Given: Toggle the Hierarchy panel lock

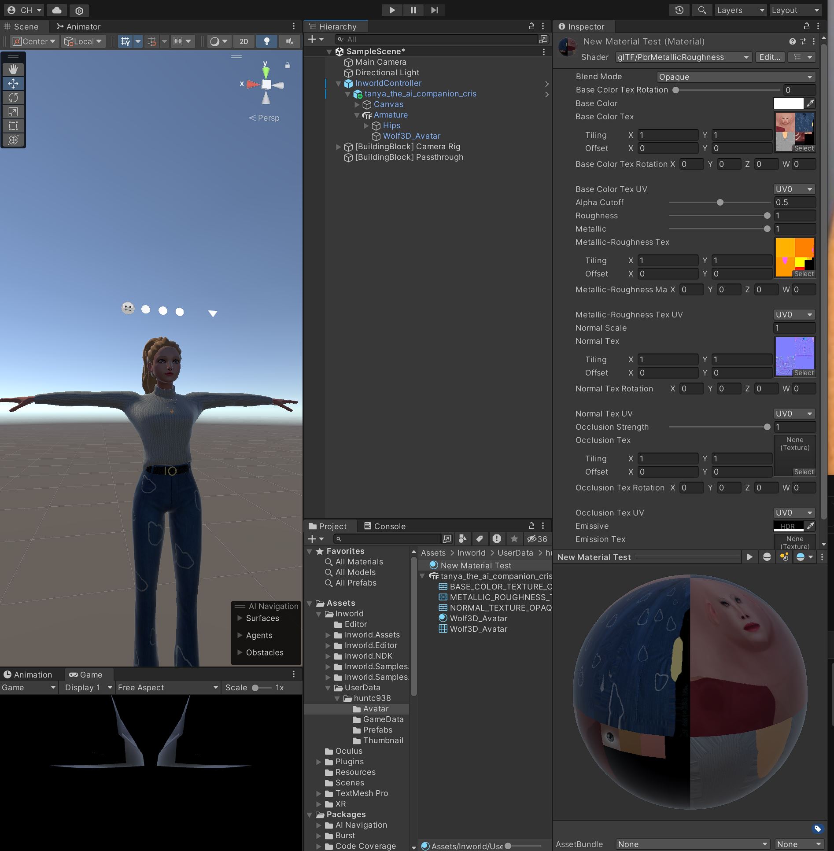Looking at the screenshot, I should pyautogui.click(x=531, y=26).
